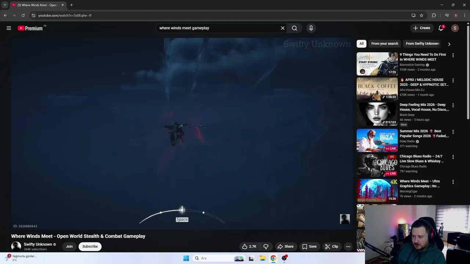
Task: Open Swifty Unknown channel name link
Action: pyautogui.click(x=38, y=244)
